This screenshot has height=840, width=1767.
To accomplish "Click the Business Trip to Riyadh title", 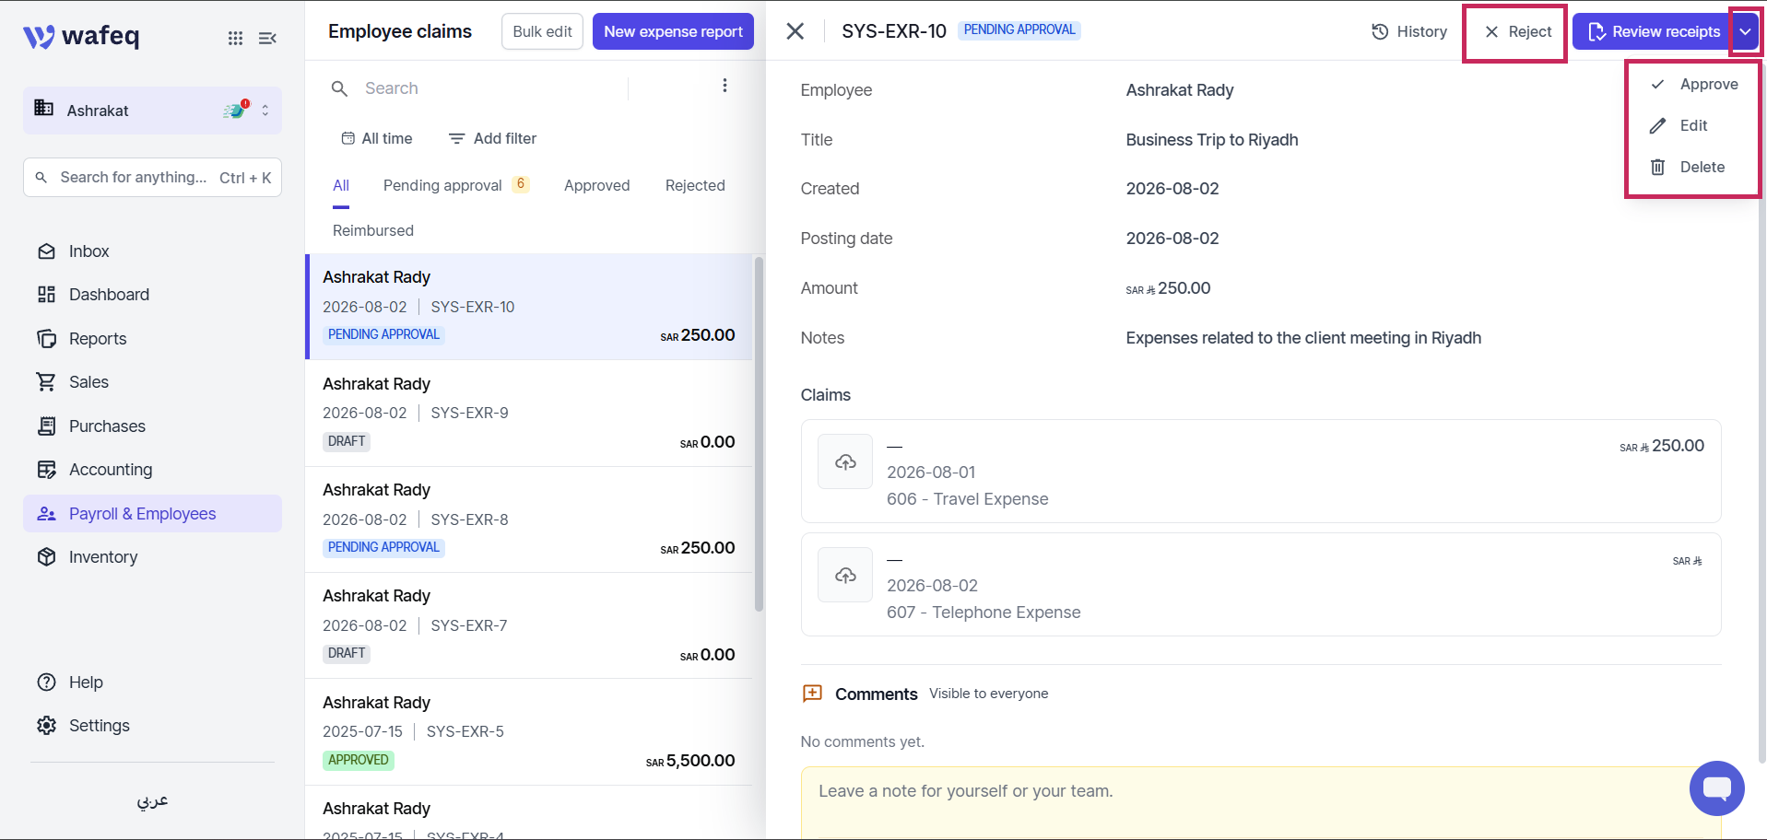I will [x=1212, y=140].
